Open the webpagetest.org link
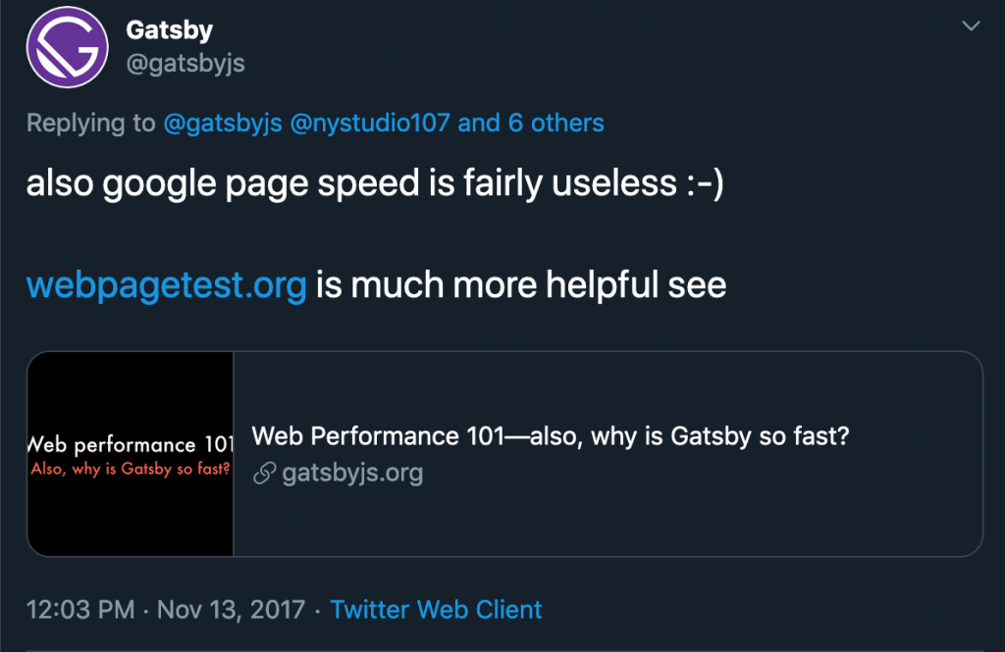 [x=166, y=285]
